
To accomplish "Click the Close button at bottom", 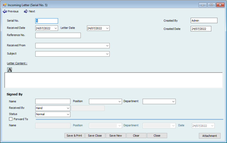I will click(x=157, y=136).
